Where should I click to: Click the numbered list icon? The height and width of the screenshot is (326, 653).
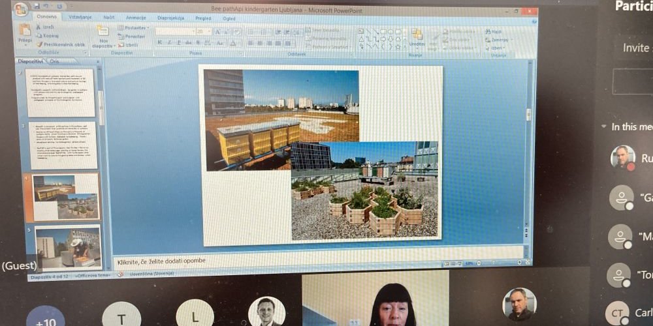(x=264, y=32)
